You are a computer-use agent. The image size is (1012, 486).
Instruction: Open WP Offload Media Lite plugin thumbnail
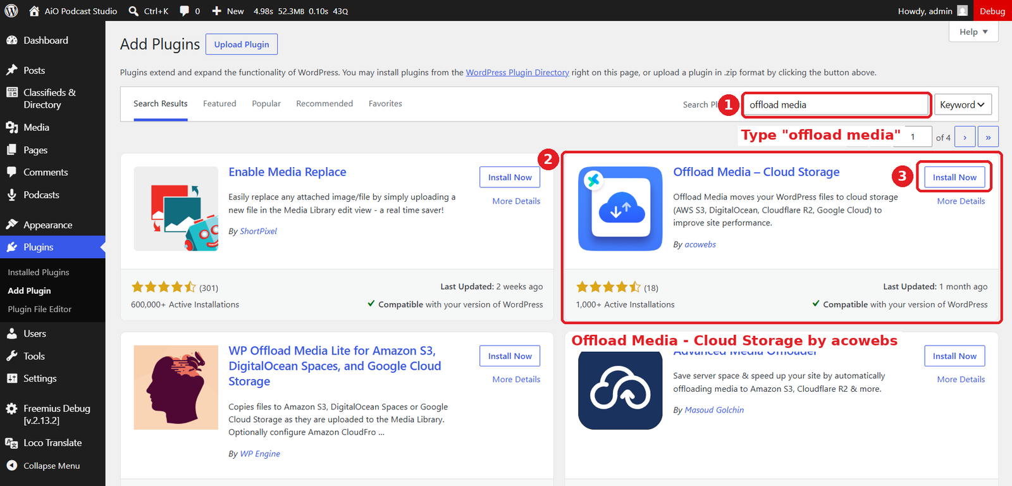click(x=176, y=387)
